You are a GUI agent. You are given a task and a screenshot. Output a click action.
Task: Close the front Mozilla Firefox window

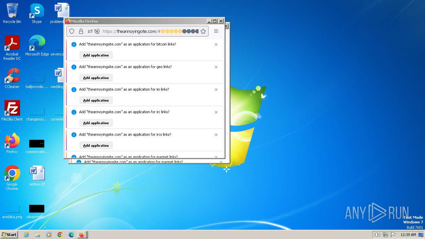coord(221,21)
